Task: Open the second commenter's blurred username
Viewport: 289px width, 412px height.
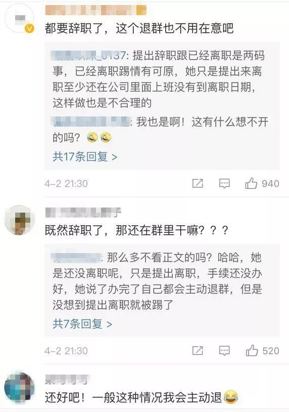Action: pos(83,213)
